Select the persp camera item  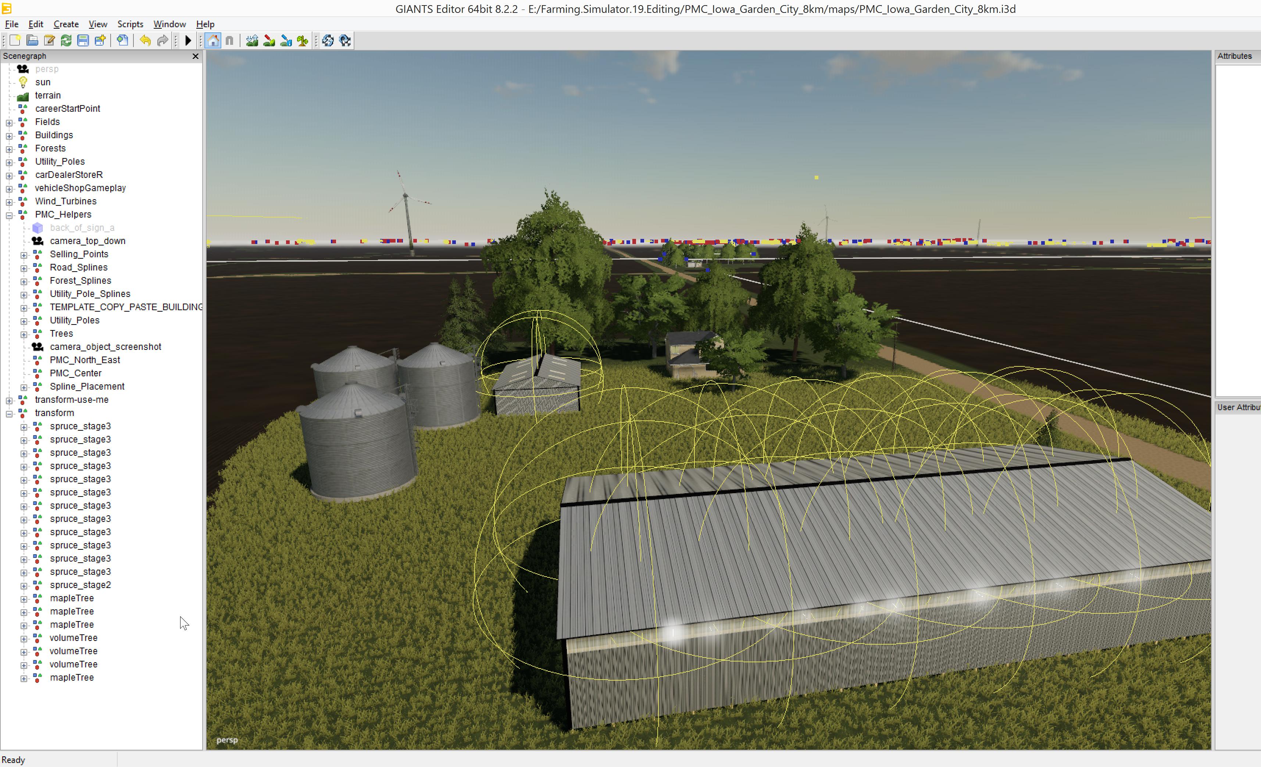coord(47,69)
